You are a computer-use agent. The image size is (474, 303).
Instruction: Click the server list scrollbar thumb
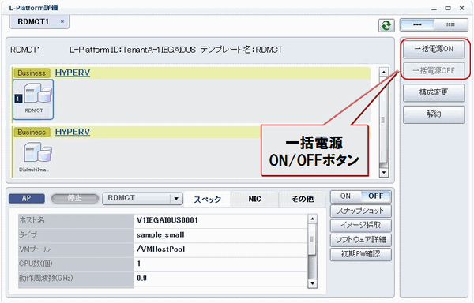pos(384,121)
